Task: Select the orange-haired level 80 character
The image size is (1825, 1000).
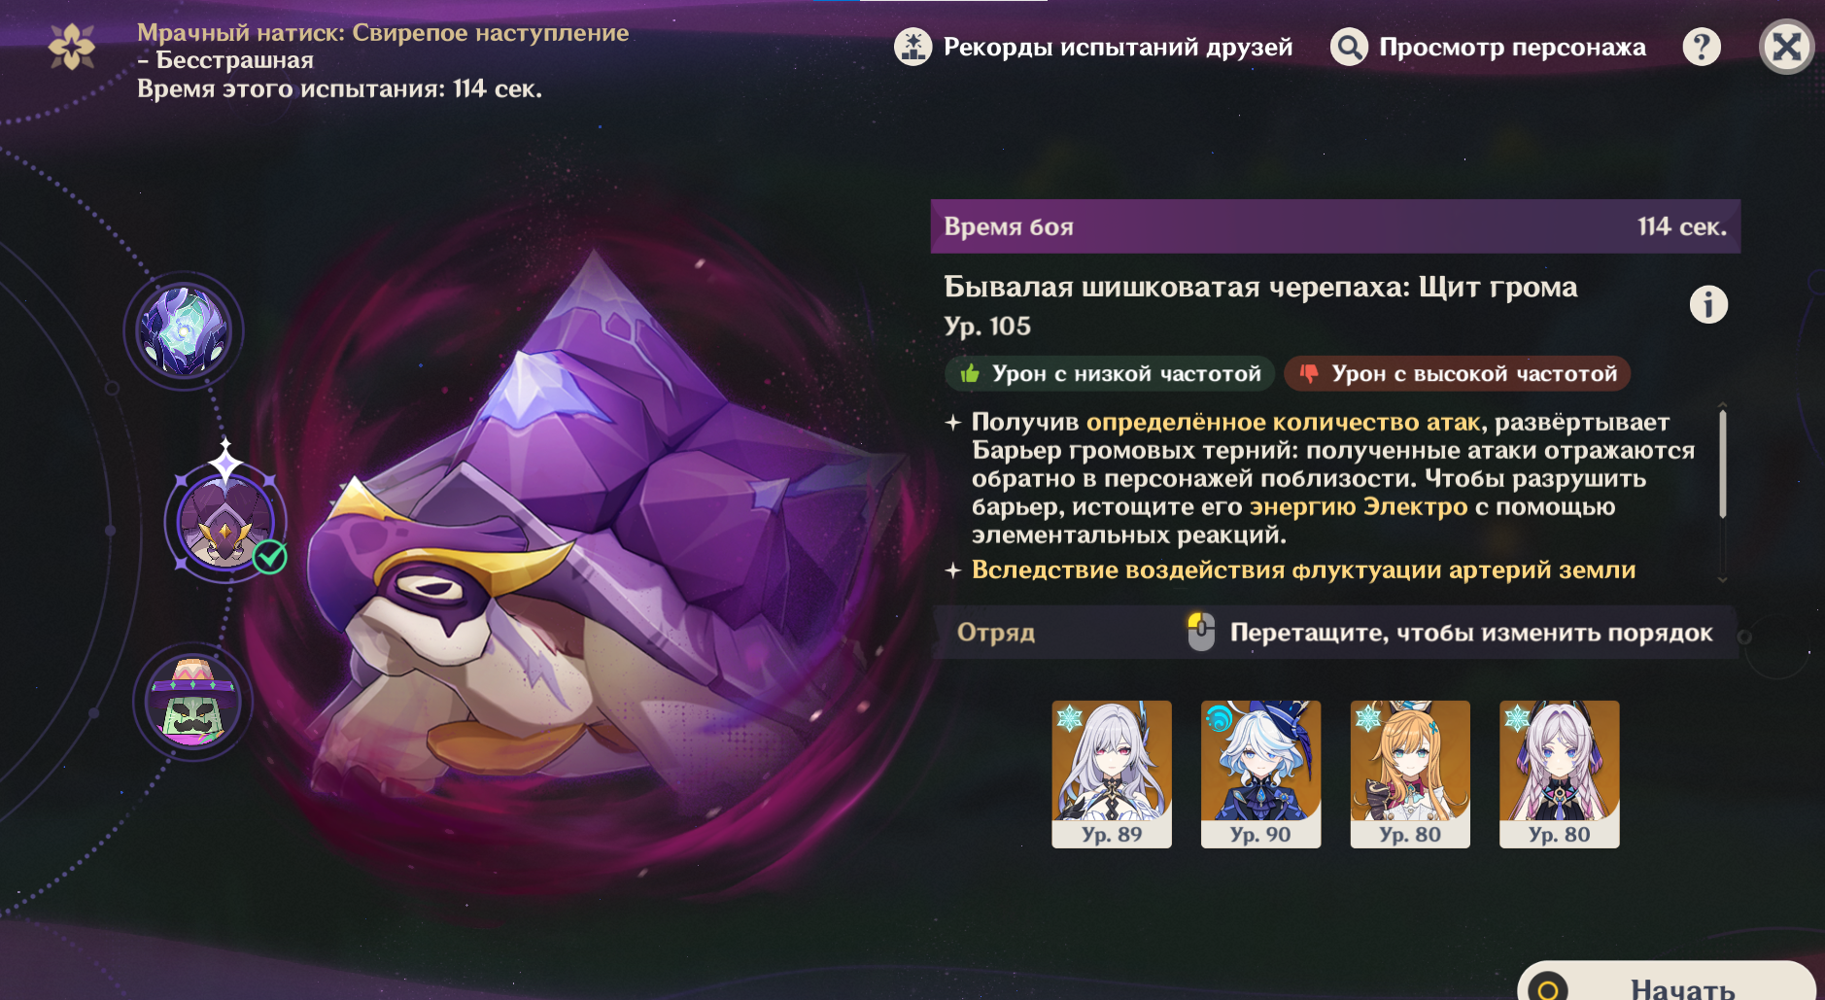Action: pyautogui.click(x=1410, y=775)
